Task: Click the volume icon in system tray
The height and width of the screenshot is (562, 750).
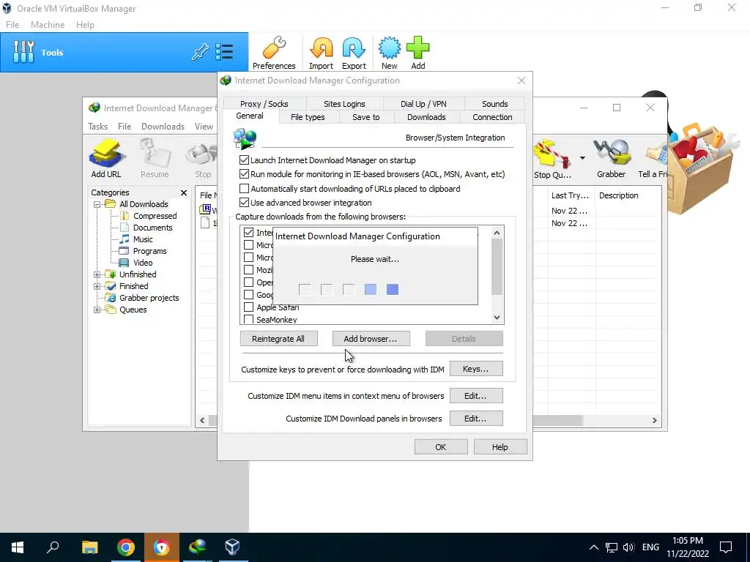Action: [628, 547]
